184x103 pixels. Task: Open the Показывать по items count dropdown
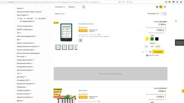[x=163, y=13]
